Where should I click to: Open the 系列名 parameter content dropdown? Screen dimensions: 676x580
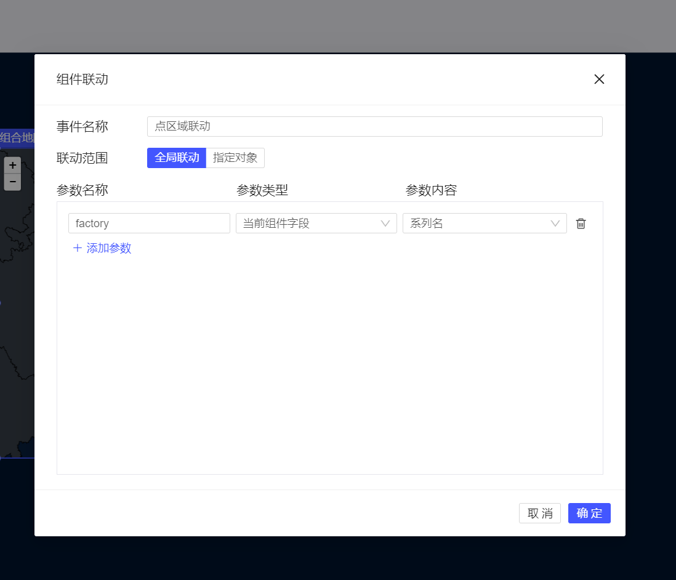(485, 224)
